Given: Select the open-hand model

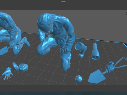Looking at the screenshot, I should pos(7,73).
